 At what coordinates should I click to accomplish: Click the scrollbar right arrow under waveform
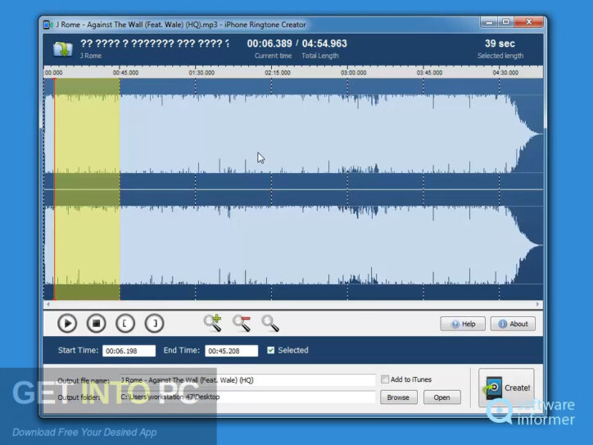[537, 304]
